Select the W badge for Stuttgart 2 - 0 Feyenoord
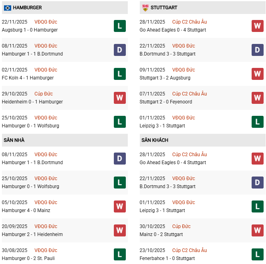 pyautogui.click(x=258, y=98)
